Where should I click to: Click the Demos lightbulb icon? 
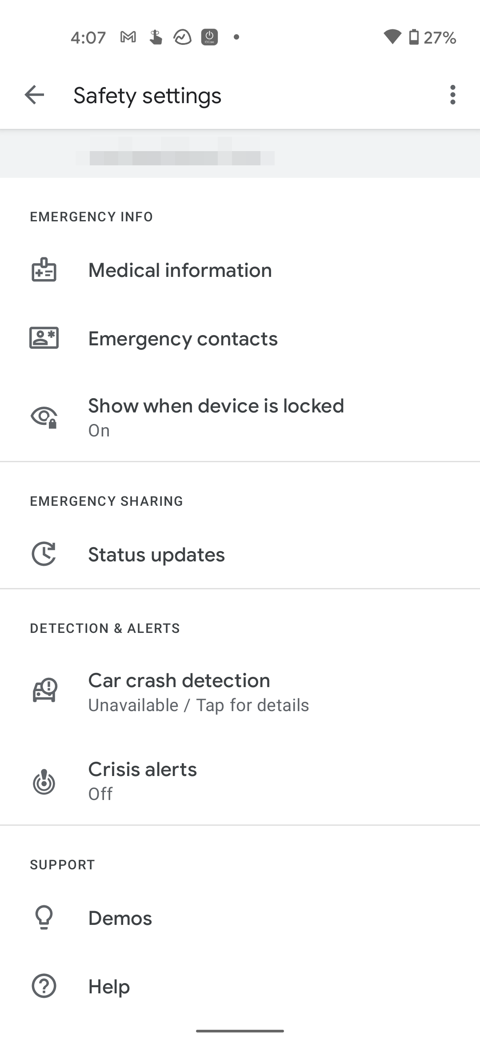point(44,917)
